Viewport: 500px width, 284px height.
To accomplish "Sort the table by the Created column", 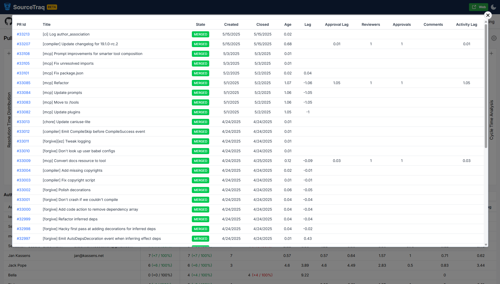I will coord(231,24).
